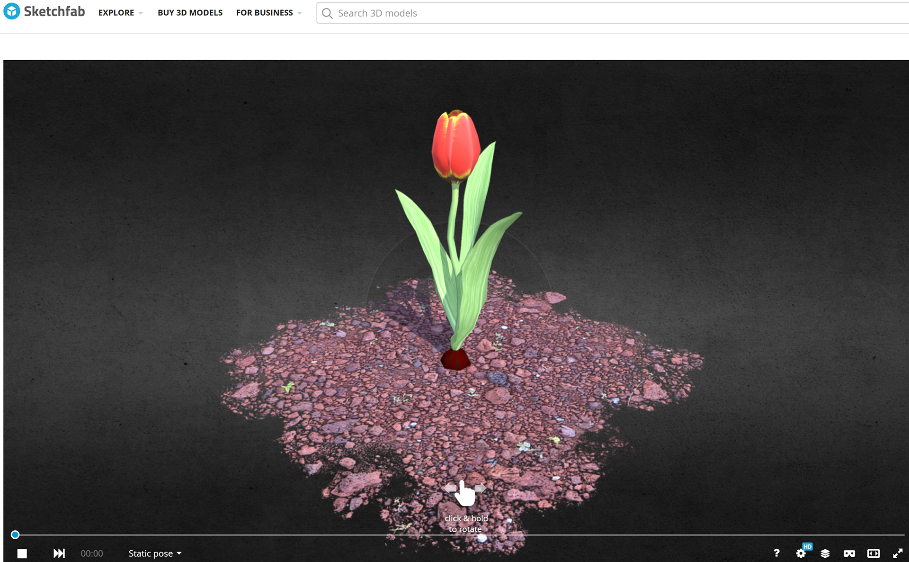Open the model inspector layers icon
Viewport: 909px width, 562px height.
click(x=825, y=553)
